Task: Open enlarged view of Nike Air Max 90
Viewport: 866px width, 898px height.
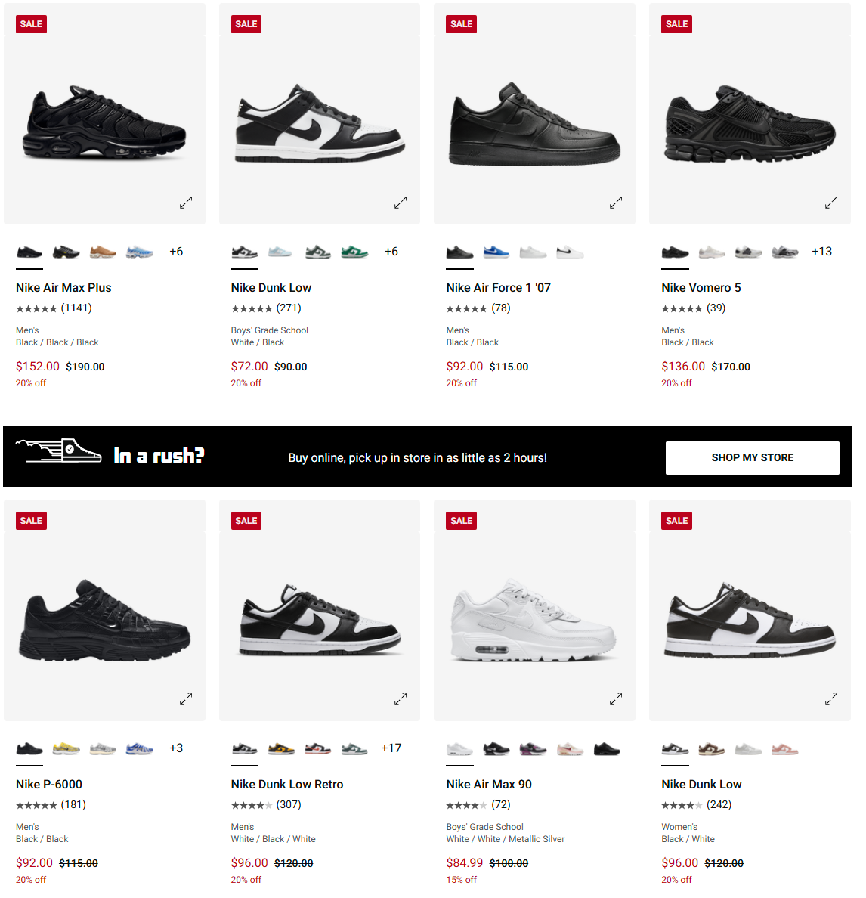Action: (x=616, y=699)
